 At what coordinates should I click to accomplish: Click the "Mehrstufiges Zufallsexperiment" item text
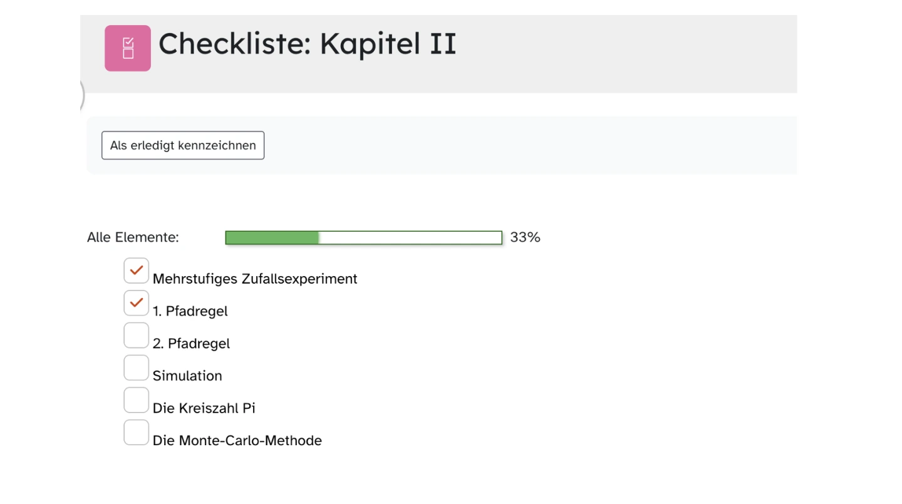tap(255, 279)
